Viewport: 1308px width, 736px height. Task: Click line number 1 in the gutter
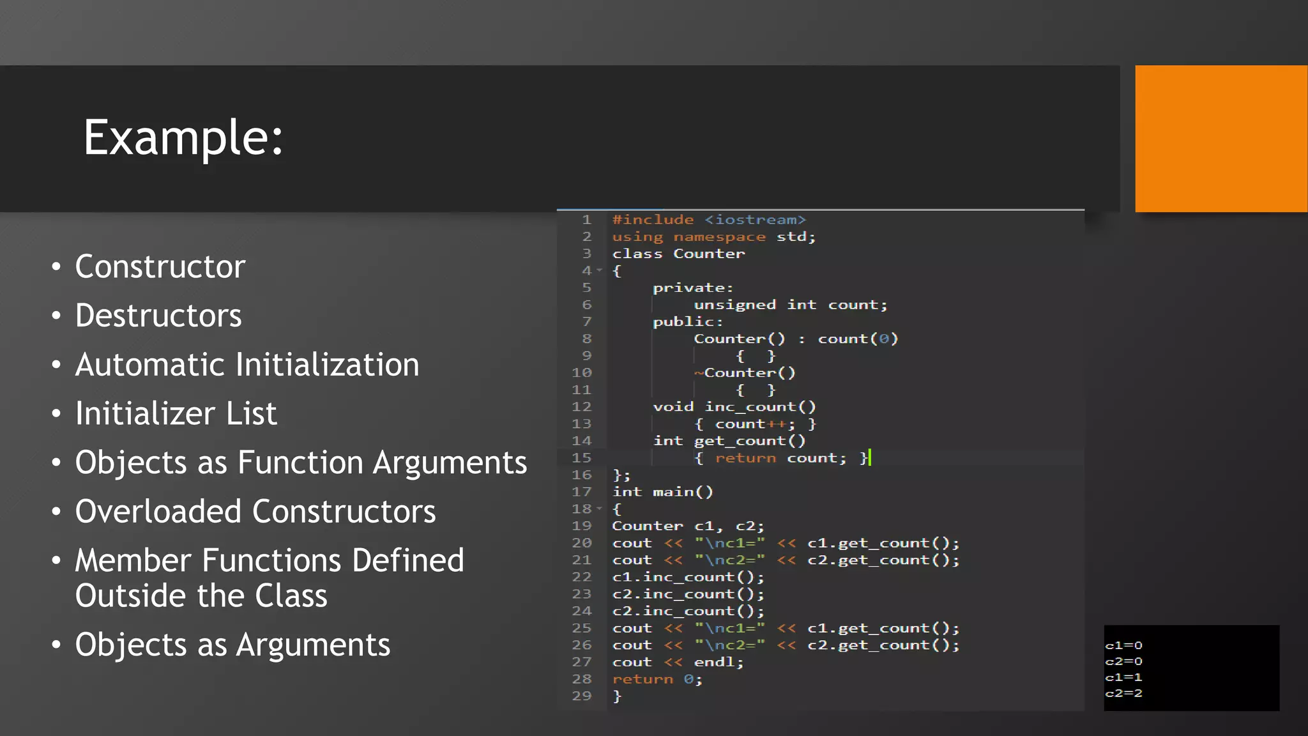click(x=586, y=220)
